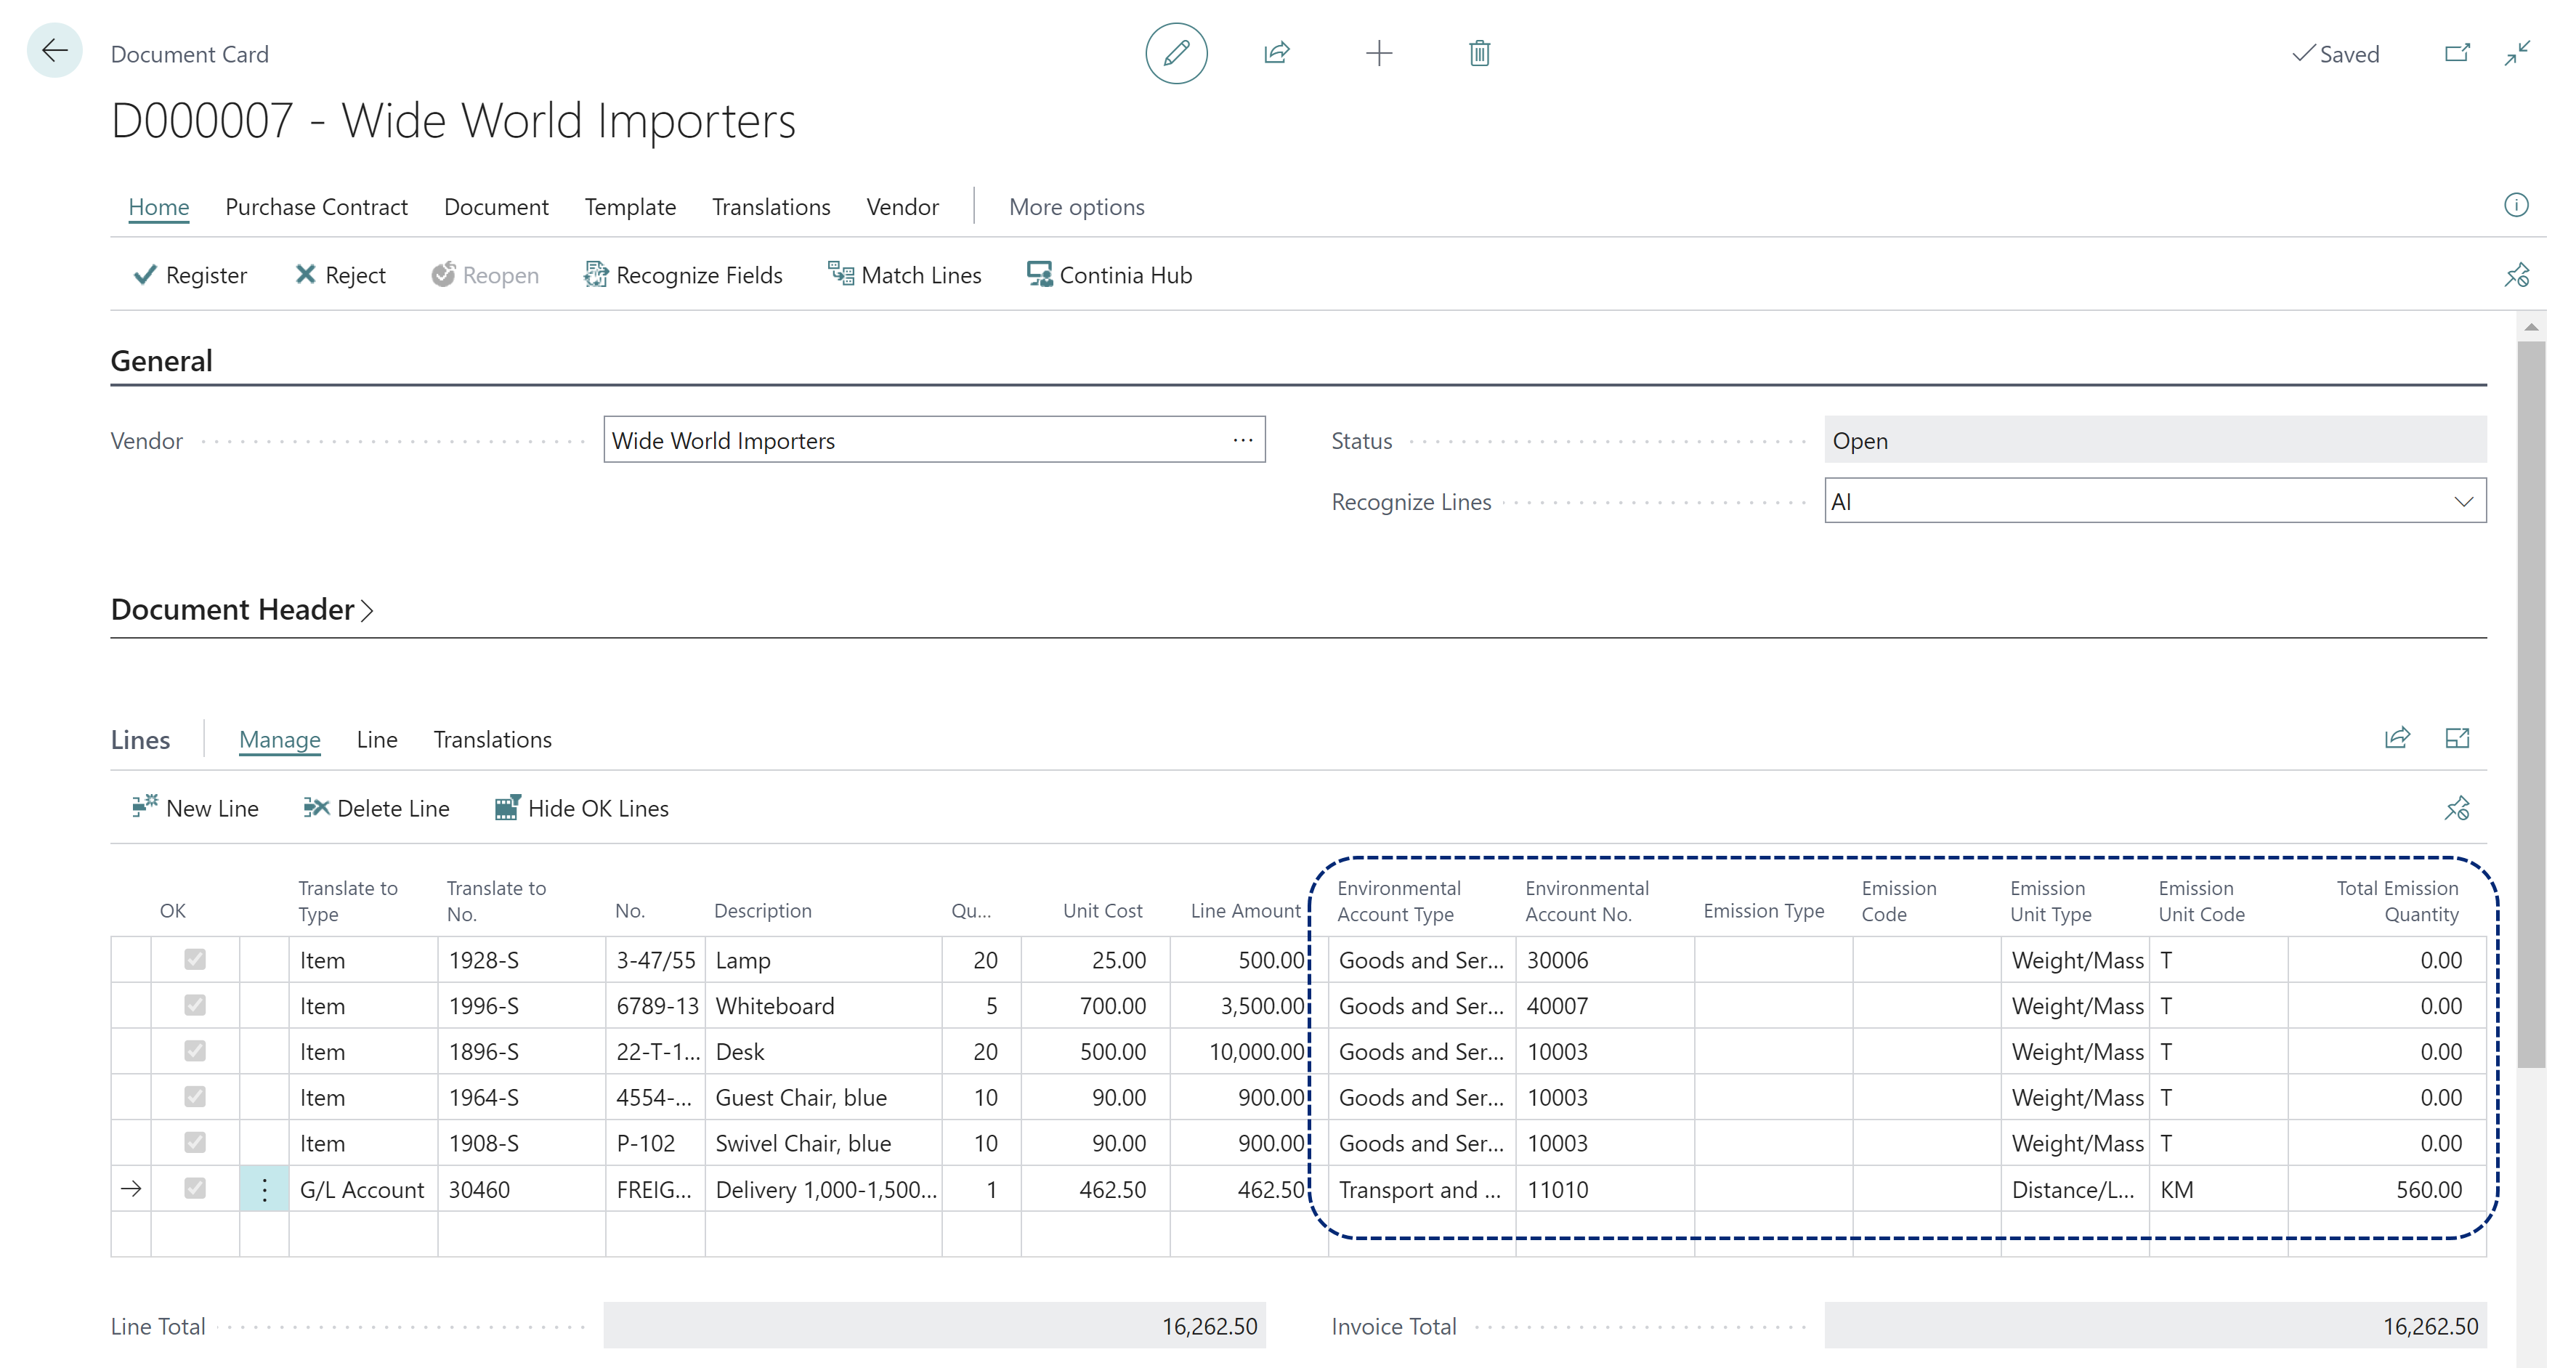The width and height of the screenshot is (2576, 1368).
Task: Open the row options for the G/L Account line
Action: [x=264, y=1189]
